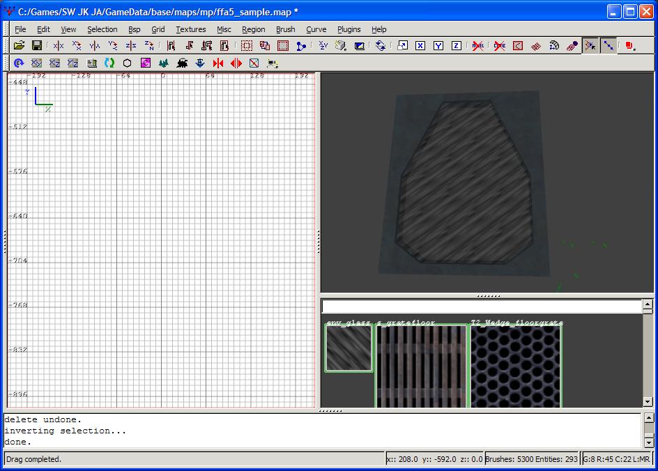Screen dimensions: 658x471
Task: Open the Curve menu
Action: [x=316, y=29]
